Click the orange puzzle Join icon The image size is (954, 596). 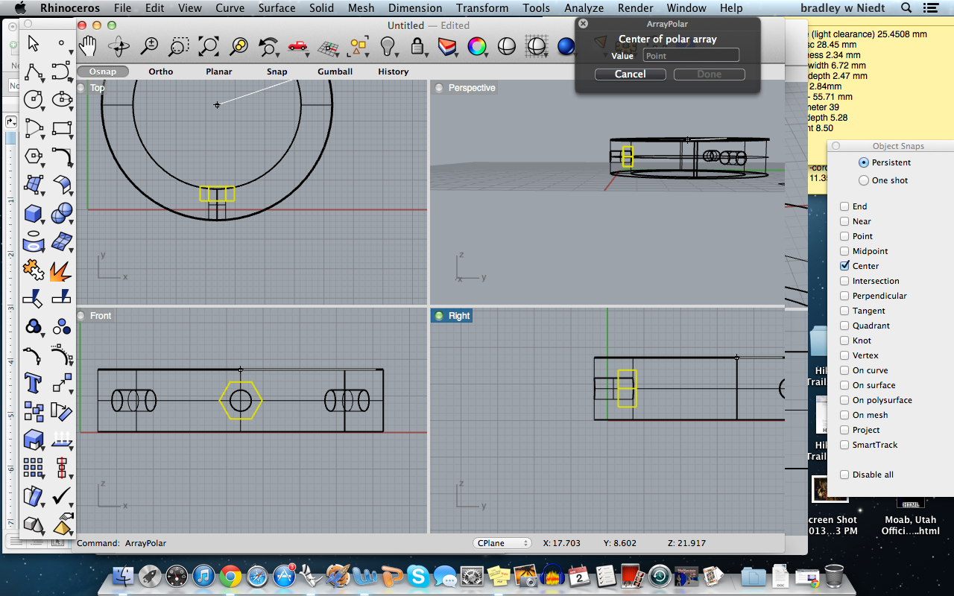click(33, 270)
